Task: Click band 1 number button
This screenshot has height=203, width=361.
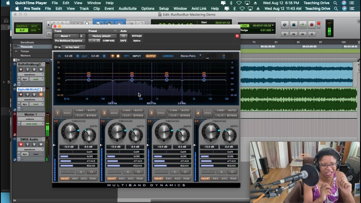Action: [x=57, y=113]
